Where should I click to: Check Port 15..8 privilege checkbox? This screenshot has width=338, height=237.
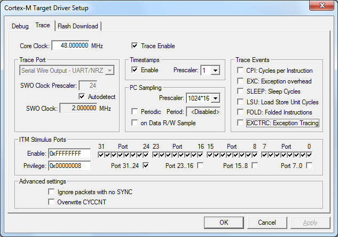pyautogui.click(x=255, y=166)
